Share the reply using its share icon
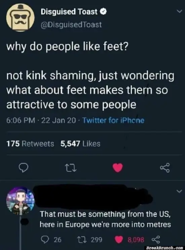Image resolution: width=185 pixels, height=250 pixels. (155, 240)
